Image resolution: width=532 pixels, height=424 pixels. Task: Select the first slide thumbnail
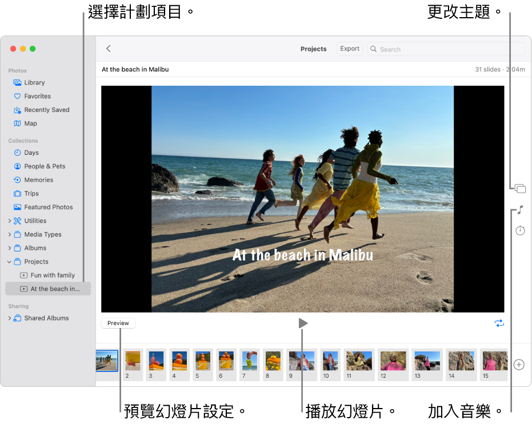(107, 361)
